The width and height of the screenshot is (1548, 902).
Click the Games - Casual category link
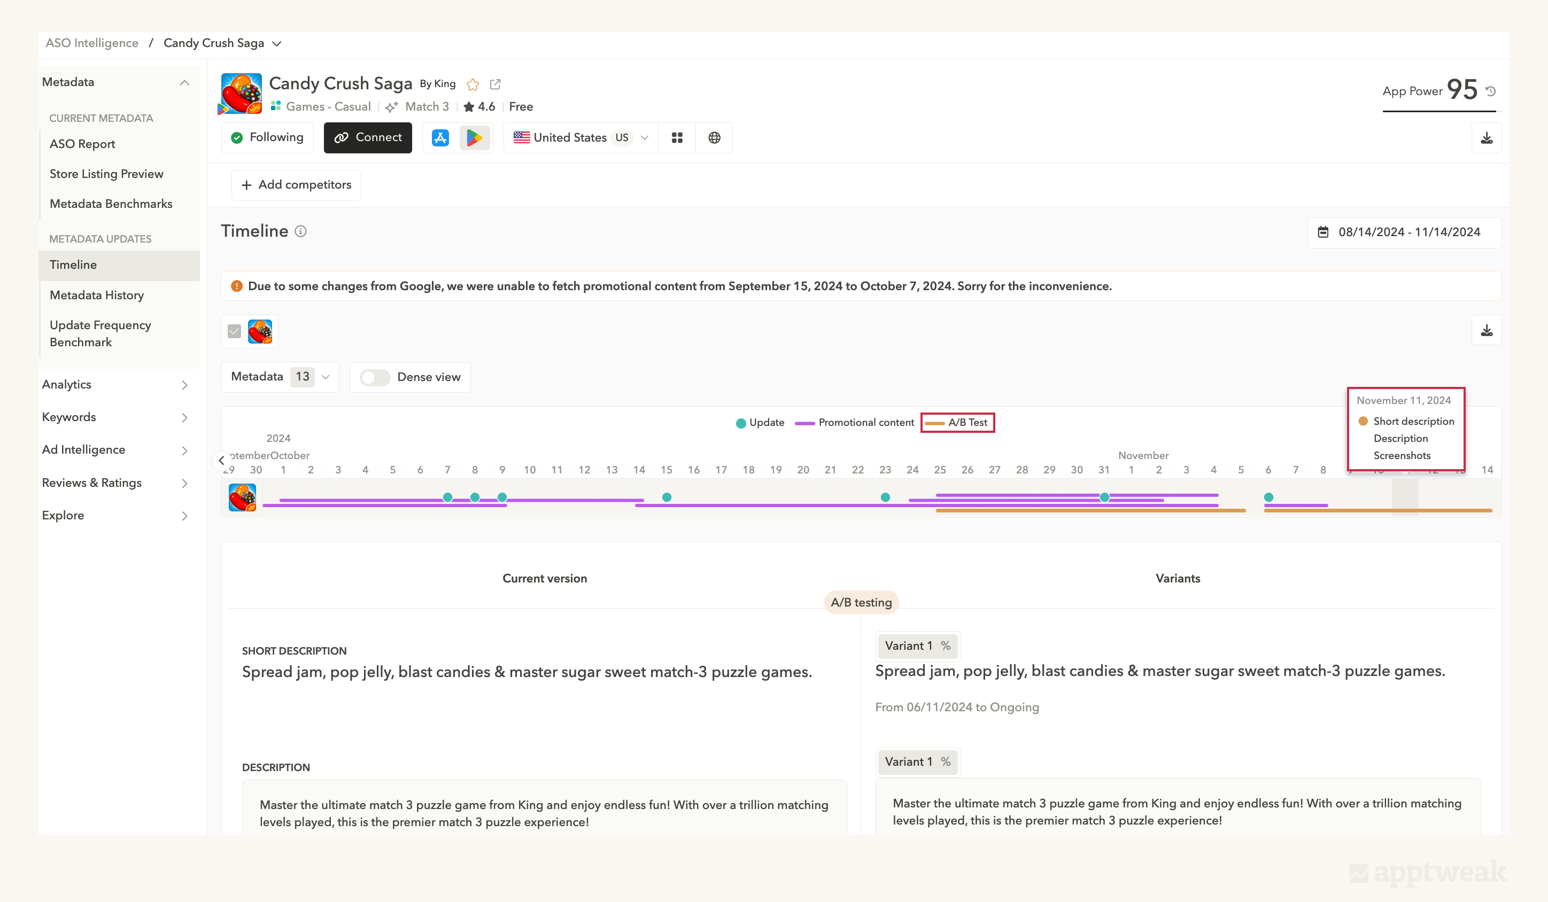click(x=328, y=107)
